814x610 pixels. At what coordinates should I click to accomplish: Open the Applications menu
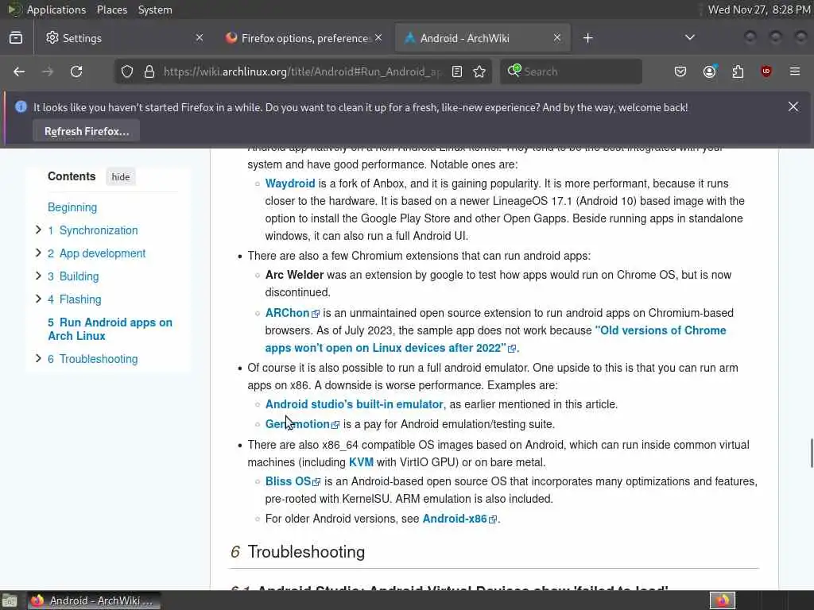[56, 10]
